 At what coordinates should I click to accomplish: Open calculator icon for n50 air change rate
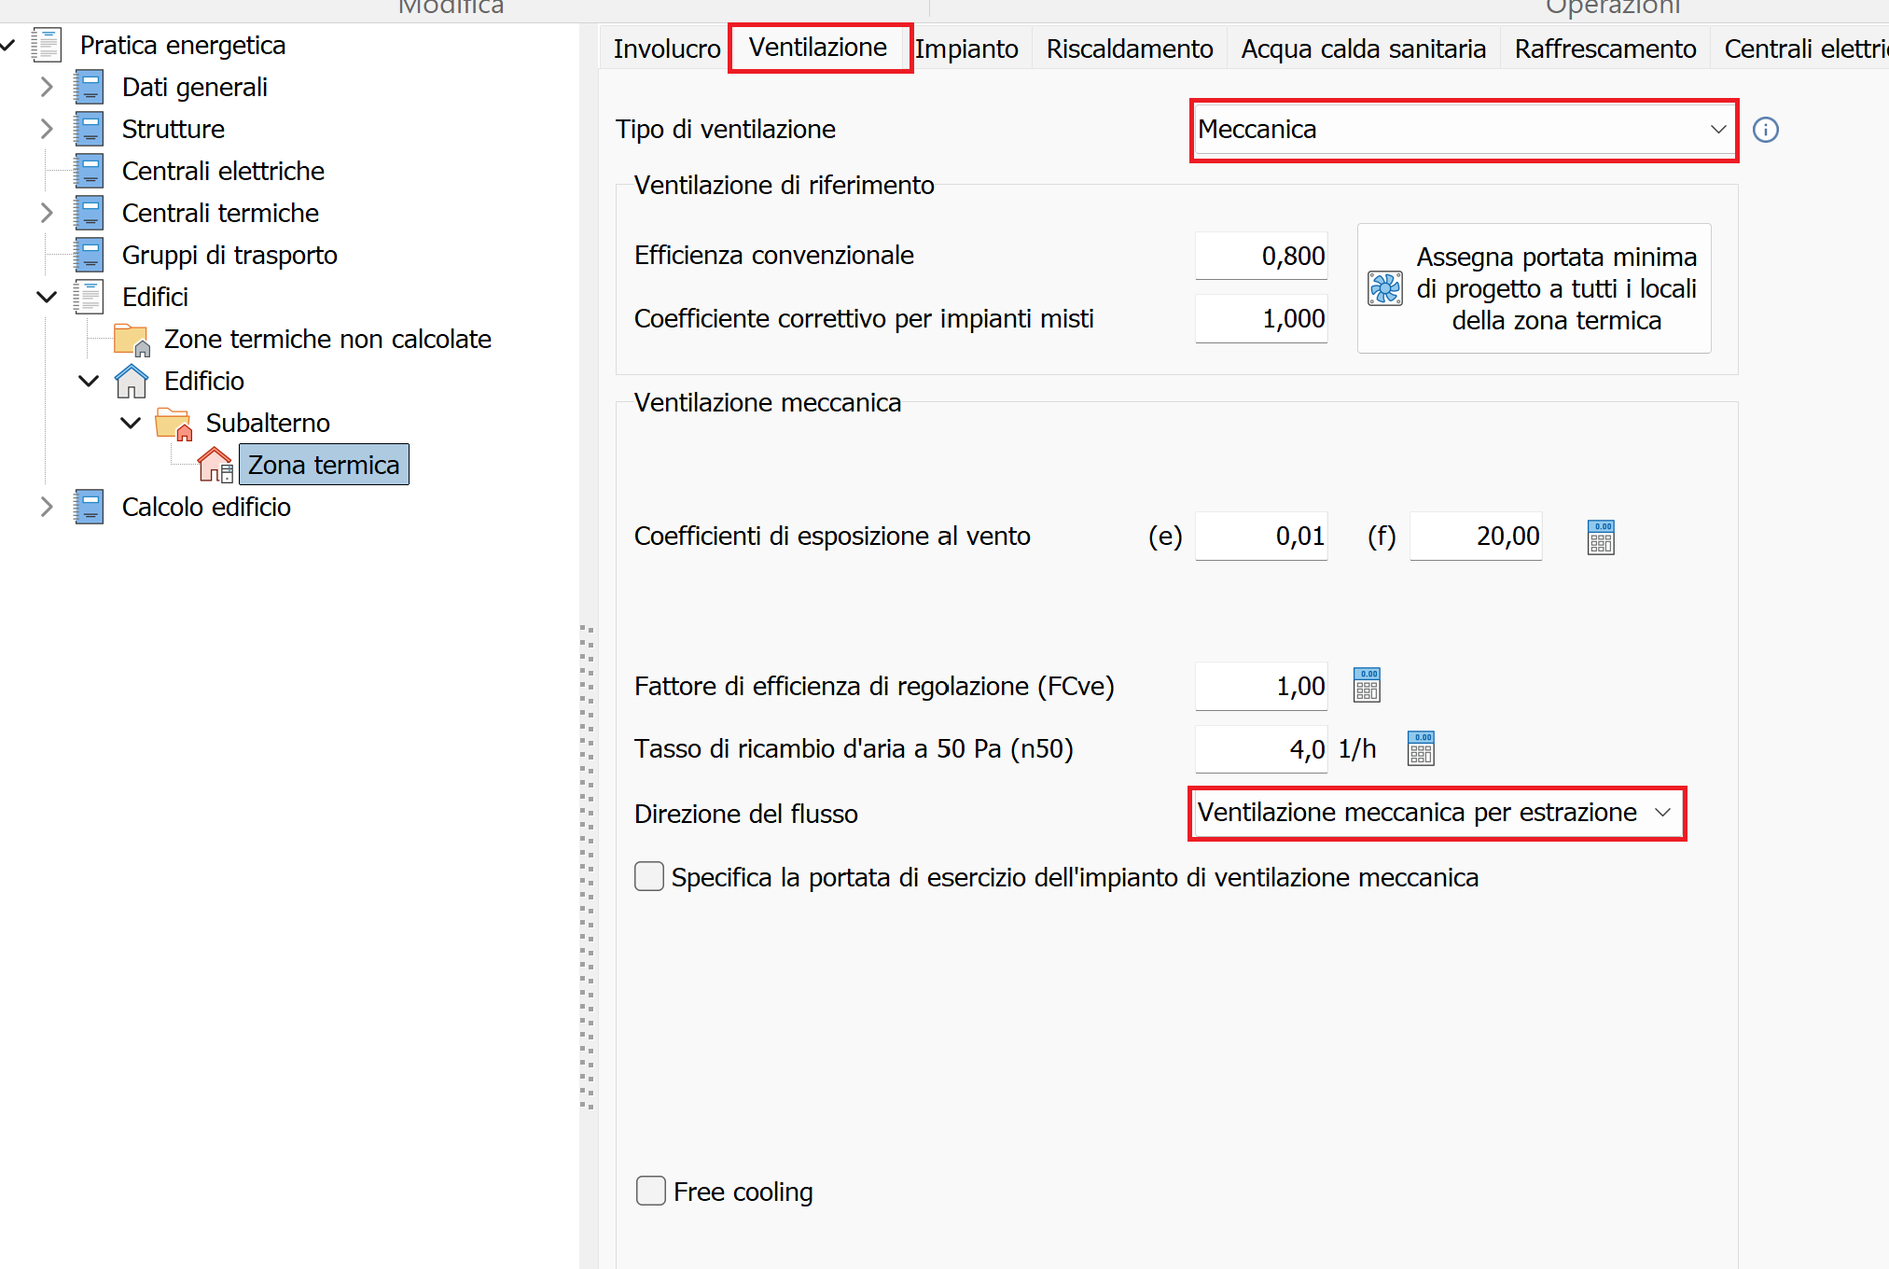click(x=1421, y=748)
